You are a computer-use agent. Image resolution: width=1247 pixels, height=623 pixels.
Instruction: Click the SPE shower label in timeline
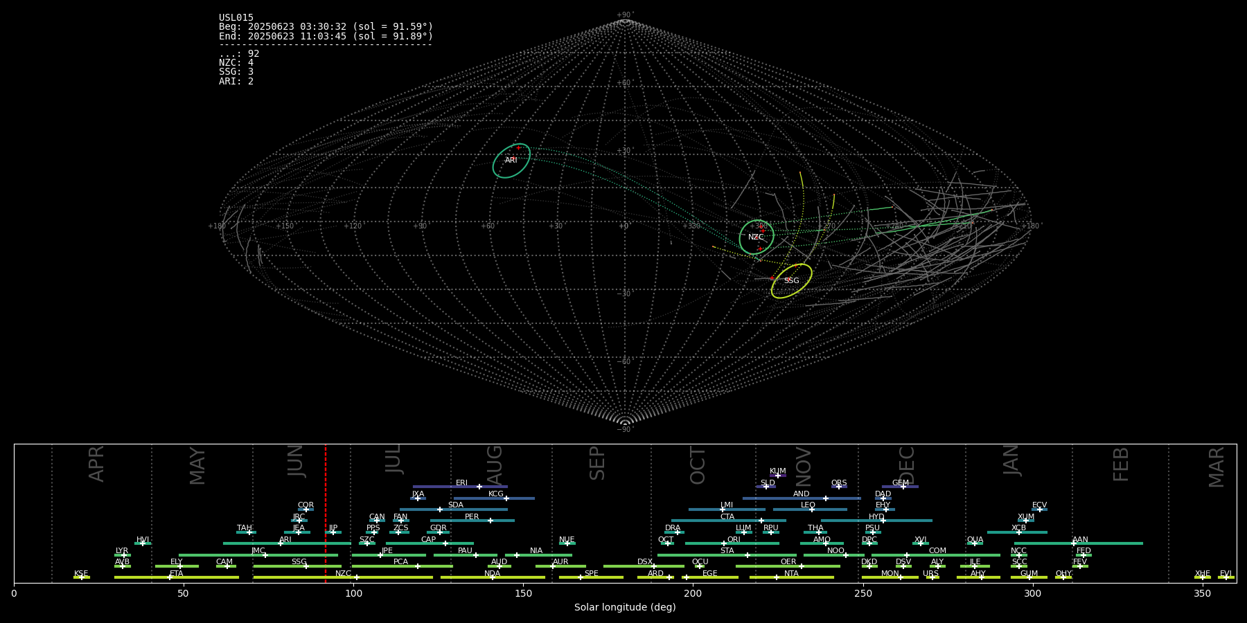[591, 574]
